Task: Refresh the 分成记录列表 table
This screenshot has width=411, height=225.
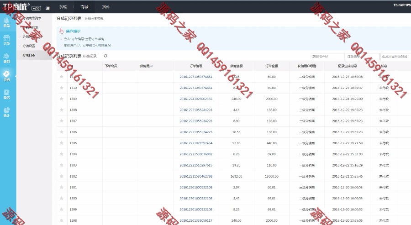Action: [105, 56]
